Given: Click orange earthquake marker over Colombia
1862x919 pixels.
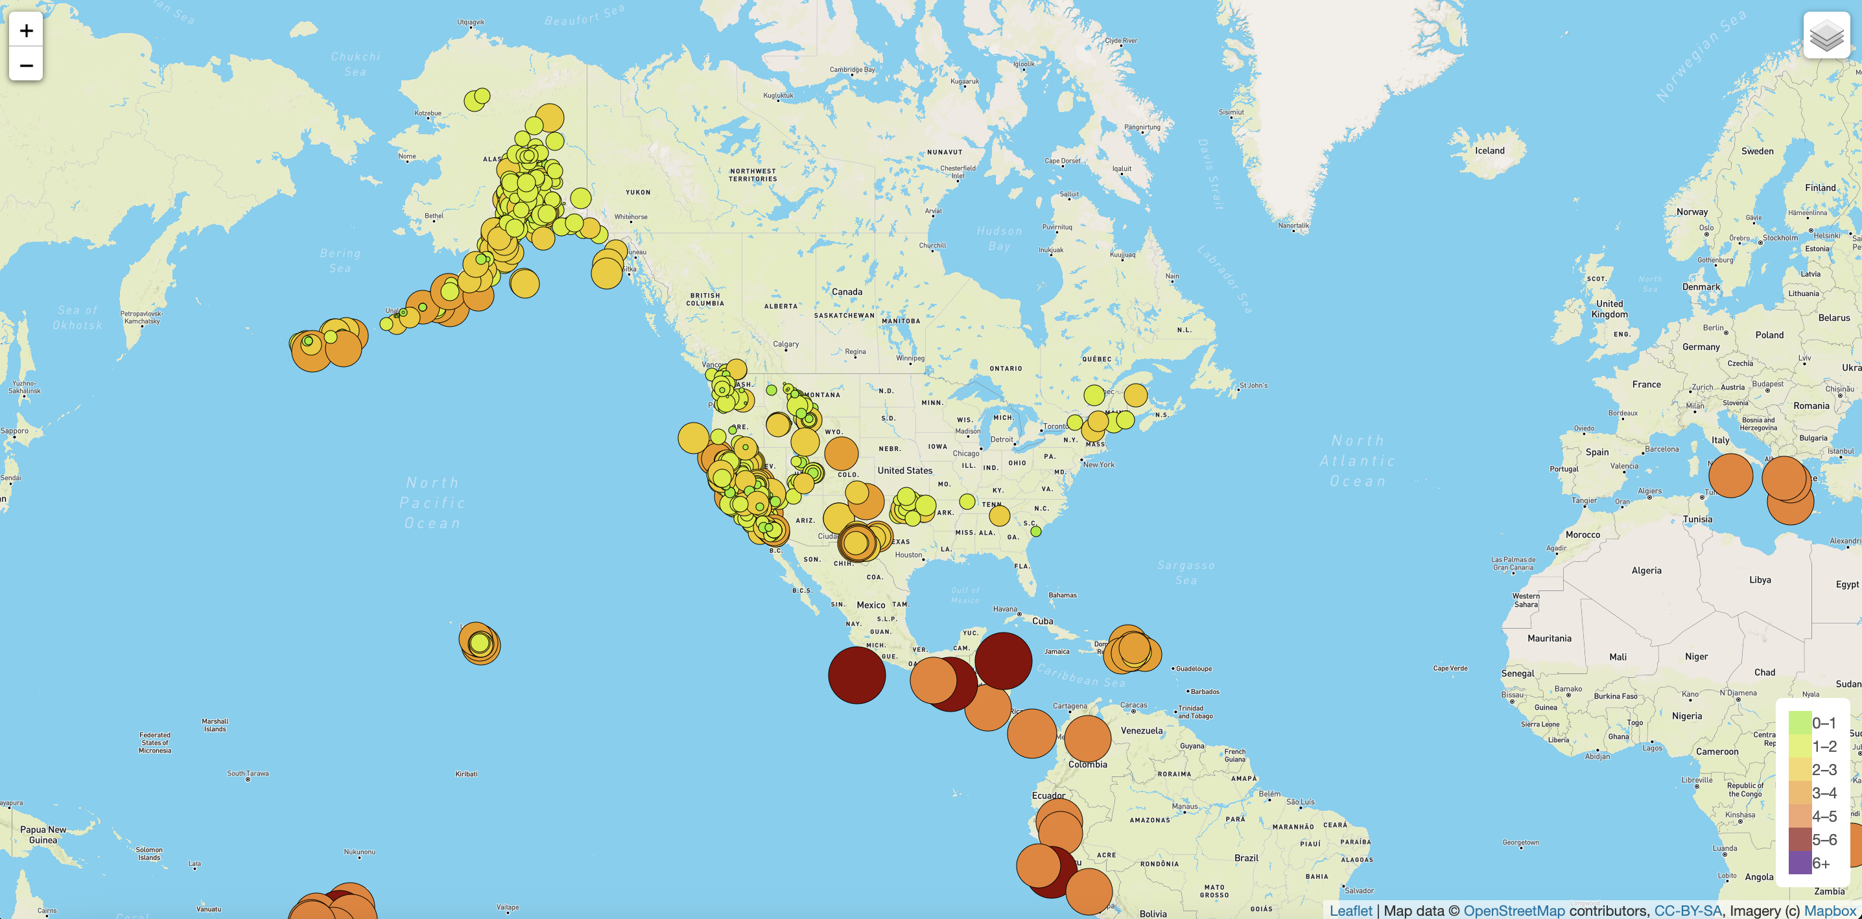Looking at the screenshot, I should [x=1088, y=738].
